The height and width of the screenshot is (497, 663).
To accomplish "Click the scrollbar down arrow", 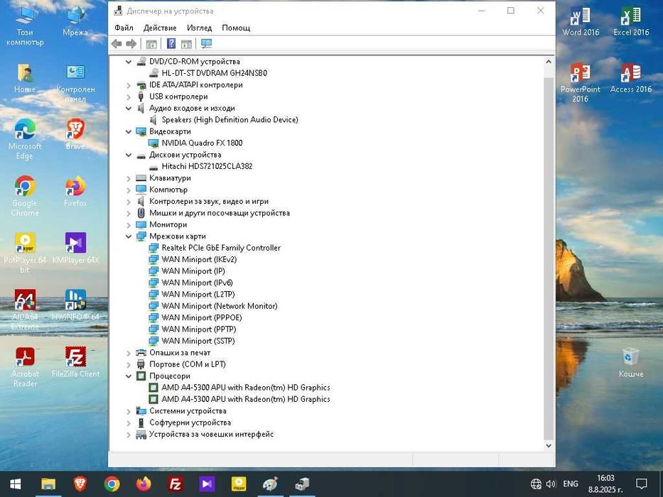I will tap(549, 445).
